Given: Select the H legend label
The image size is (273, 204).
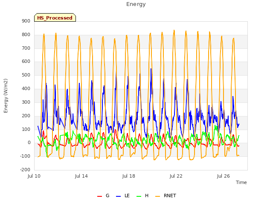Looking at the screenshot, I should (147, 195).
